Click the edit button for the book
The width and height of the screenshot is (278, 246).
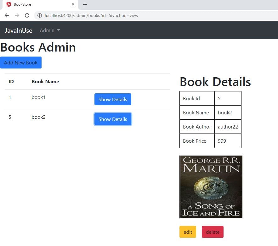[x=188, y=232]
